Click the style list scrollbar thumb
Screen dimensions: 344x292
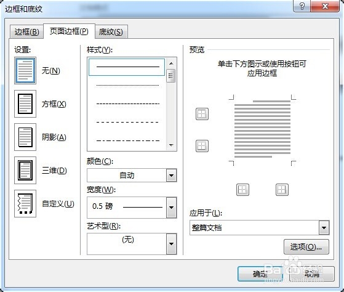pos(170,76)
